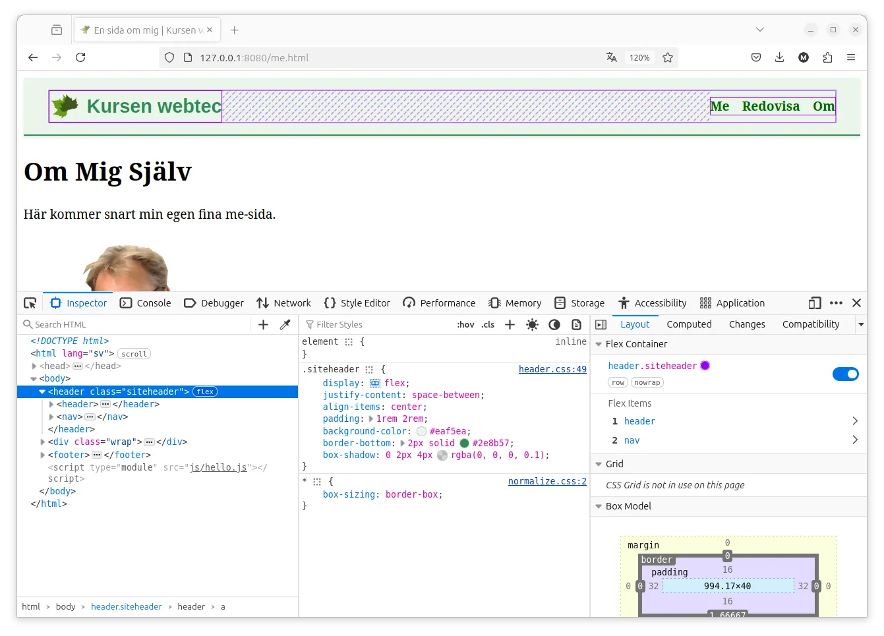
Task: Toggle print media simulation icon
Action: coord(576,324)
